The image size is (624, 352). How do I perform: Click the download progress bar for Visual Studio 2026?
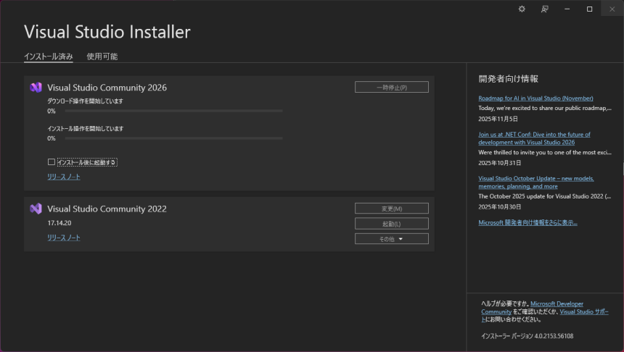coord(173,111)
